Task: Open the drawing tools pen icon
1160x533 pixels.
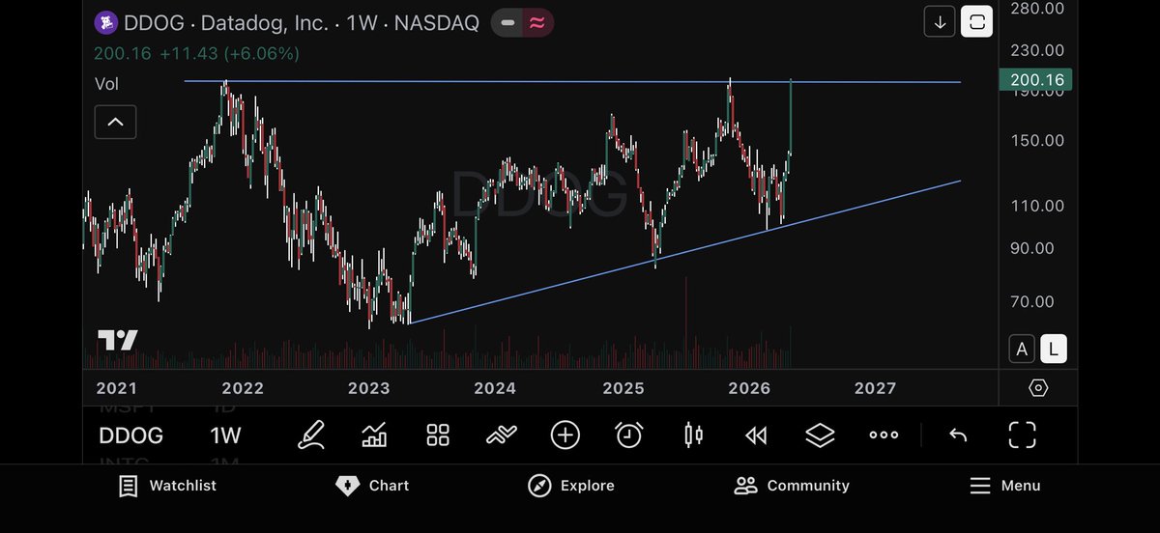Action: tap(310, 435)
